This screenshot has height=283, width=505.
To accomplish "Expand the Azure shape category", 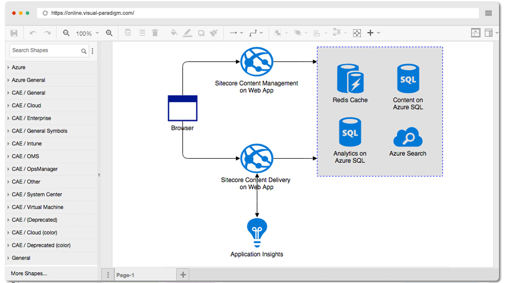I will pyautogui.click(x=52, y=68).
